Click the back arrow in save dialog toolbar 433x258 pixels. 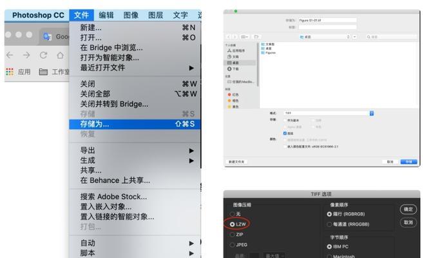228,37
